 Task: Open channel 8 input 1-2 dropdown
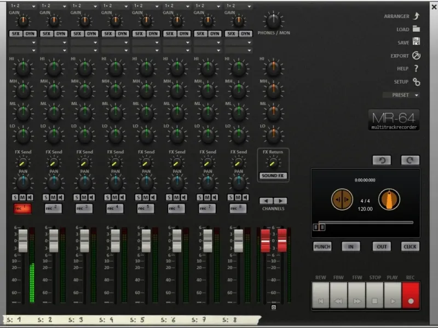238,6
